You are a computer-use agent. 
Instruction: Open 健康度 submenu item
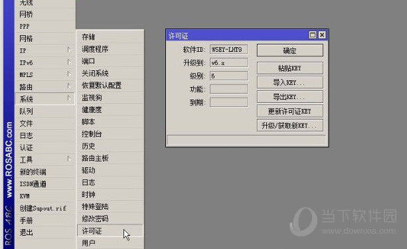click(x=110, y=110)
